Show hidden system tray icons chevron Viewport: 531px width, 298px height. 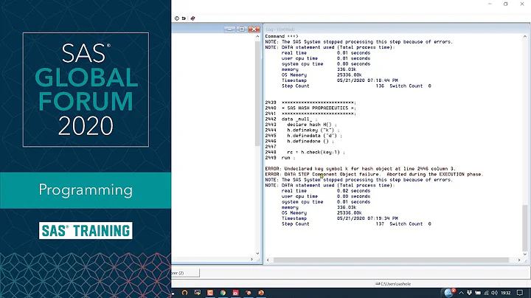point(461,293)
